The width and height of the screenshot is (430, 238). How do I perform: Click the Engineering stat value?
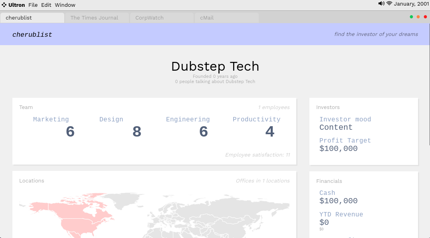pos(204,131)
